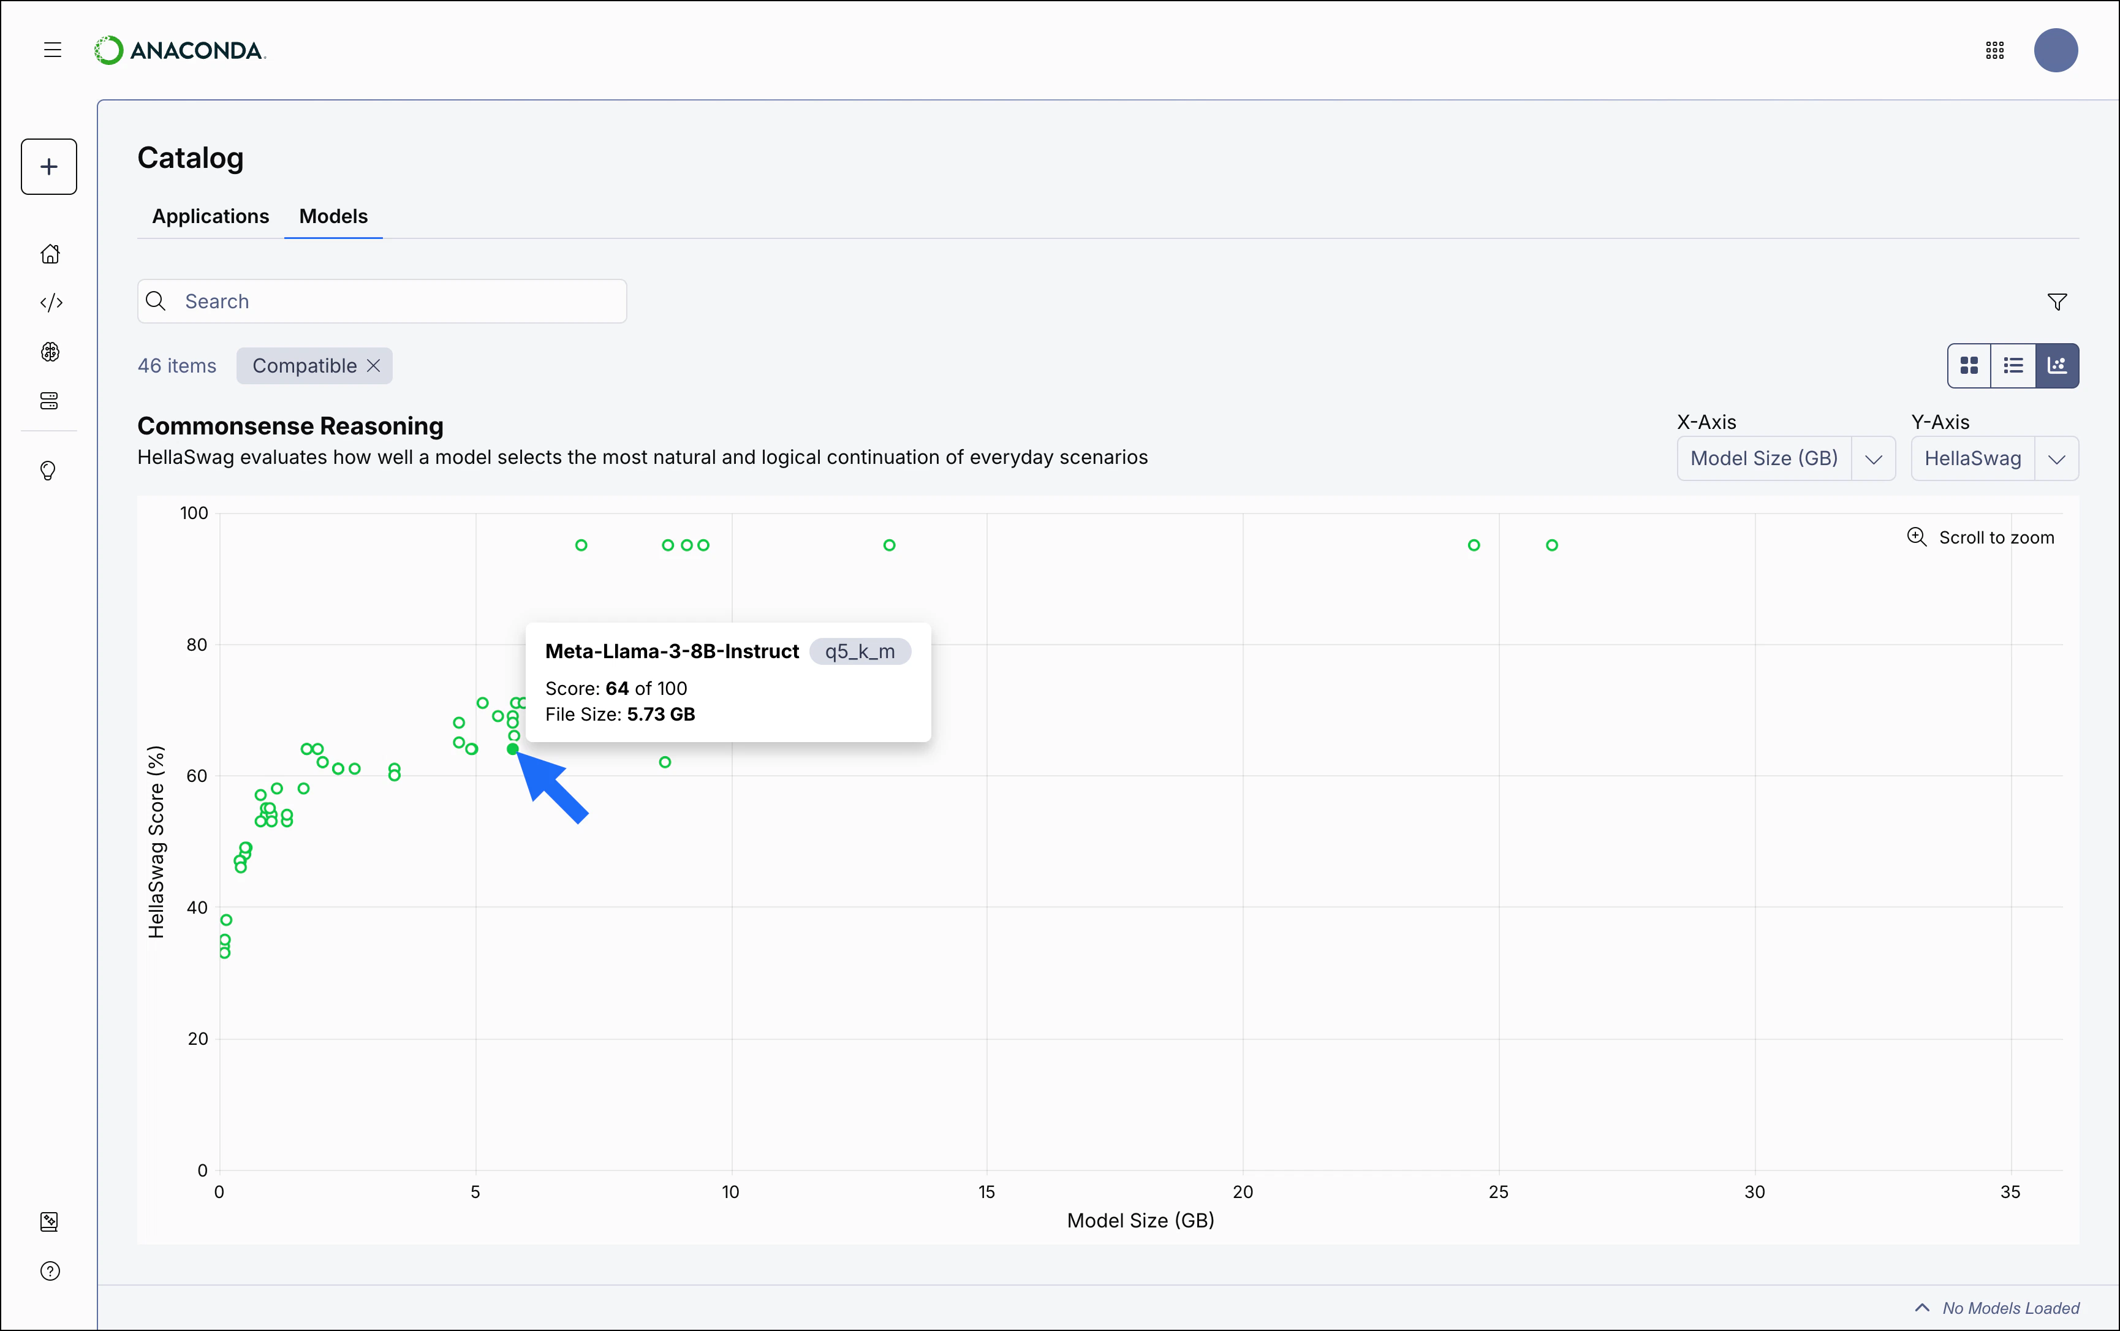Select the code sidebar icon
Image resolution: width=2120 pixels, height=1331 pixels.
pyautogui.click(x=50, y=302)
